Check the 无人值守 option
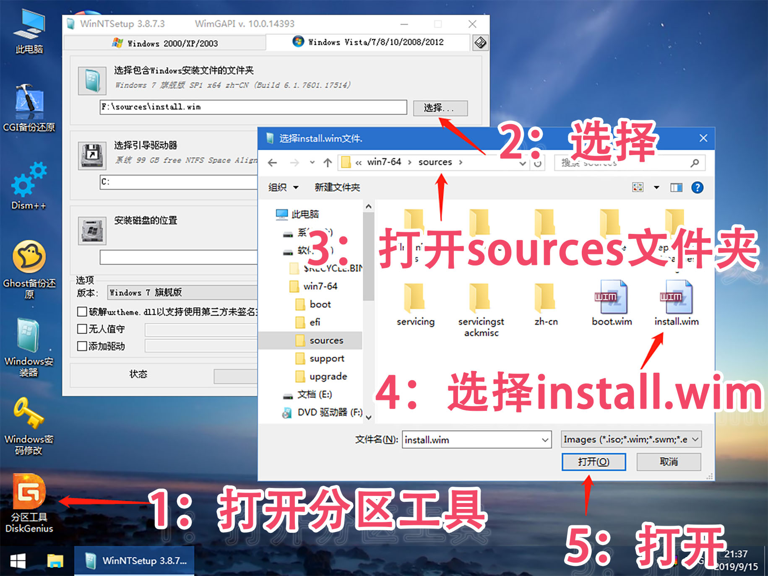768x576 pixels. (x=82, y=329)
